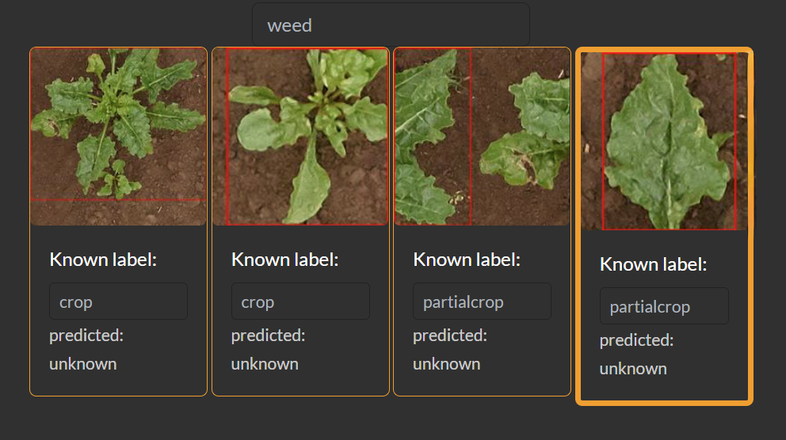Edit the first card's crop label field
The height and width of the screenshot is (440, 786).
118,302
